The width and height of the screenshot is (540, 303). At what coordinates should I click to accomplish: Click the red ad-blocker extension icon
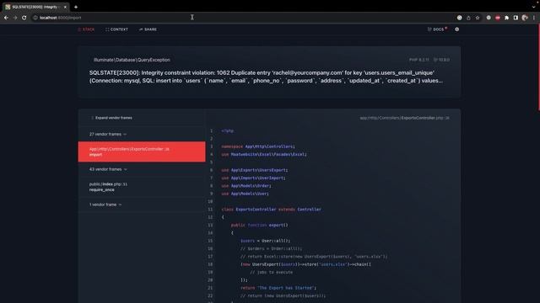[x=498, y=18]
